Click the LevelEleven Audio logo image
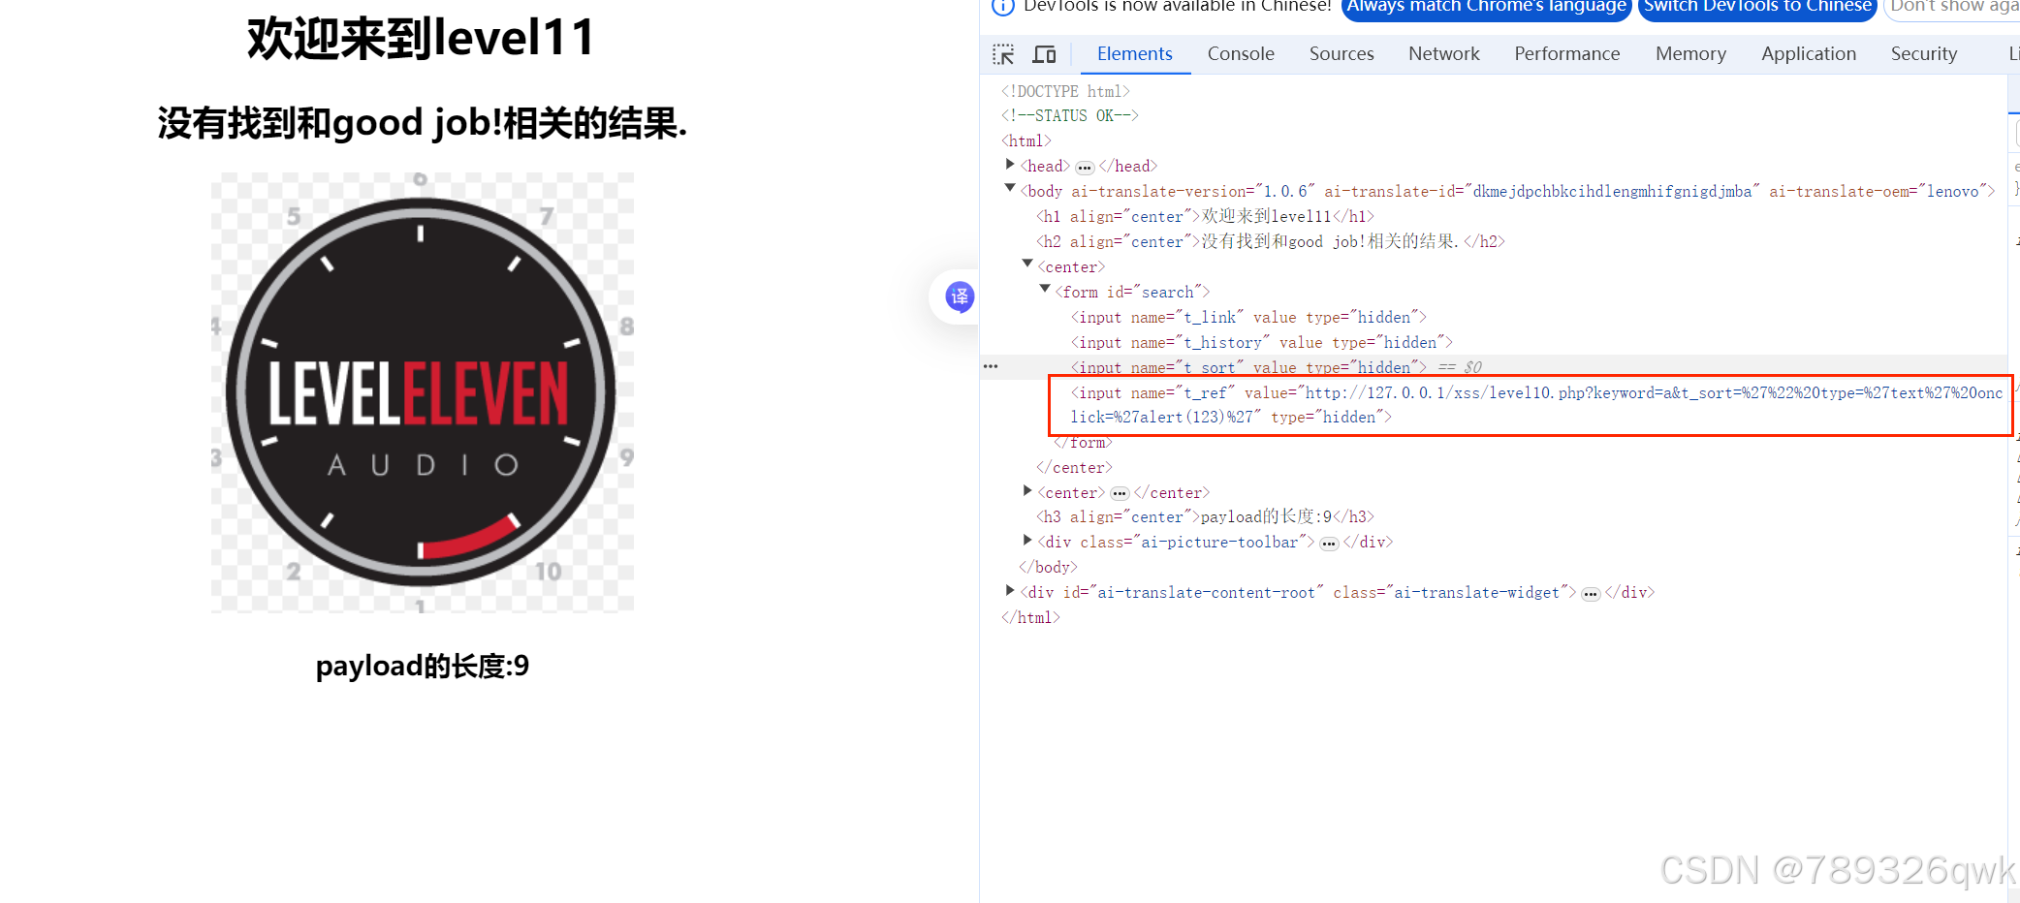 click(x=422, y=392)
